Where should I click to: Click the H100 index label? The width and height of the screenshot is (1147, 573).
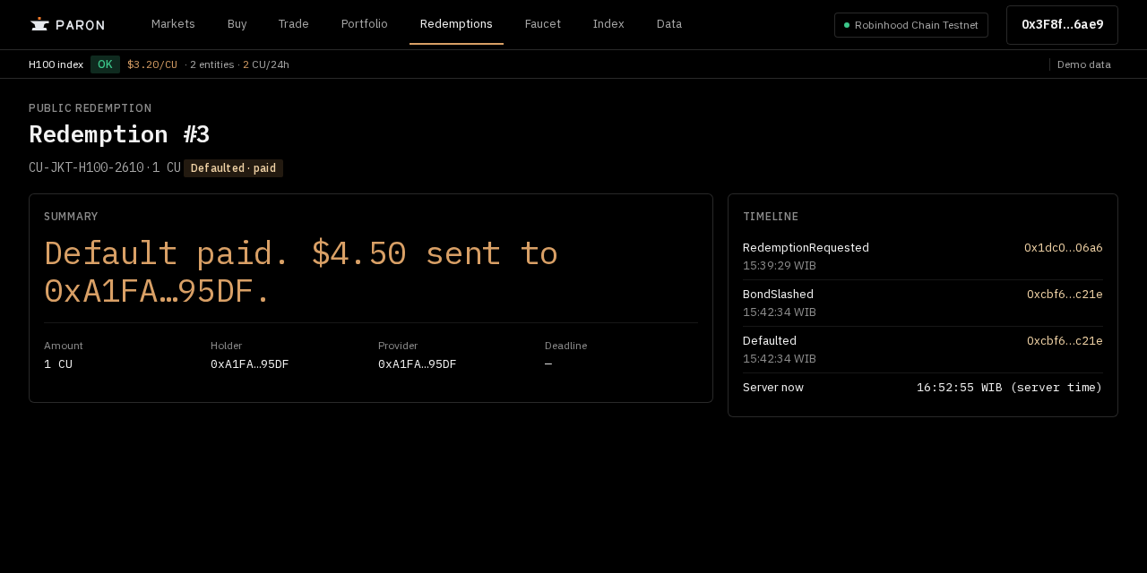[x=56, y=64]
